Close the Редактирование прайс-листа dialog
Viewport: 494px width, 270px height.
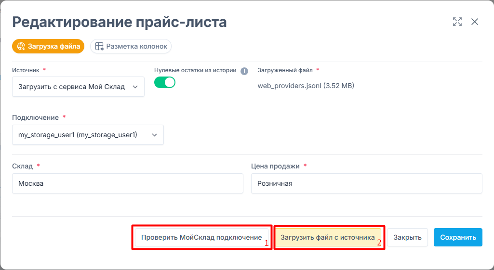[x=474, y=22]
